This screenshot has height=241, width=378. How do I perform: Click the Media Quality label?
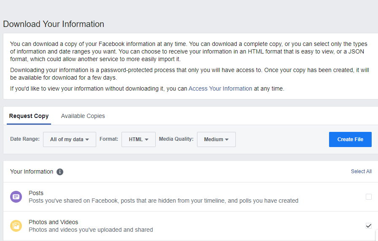(x=176, y=139)
